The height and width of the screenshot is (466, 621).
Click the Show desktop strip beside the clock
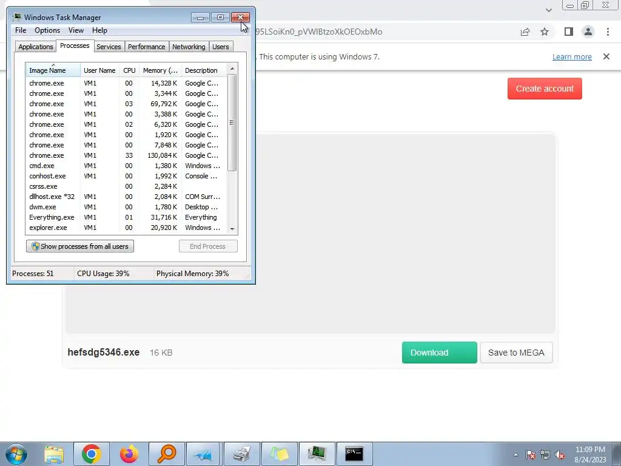[616, 454]
